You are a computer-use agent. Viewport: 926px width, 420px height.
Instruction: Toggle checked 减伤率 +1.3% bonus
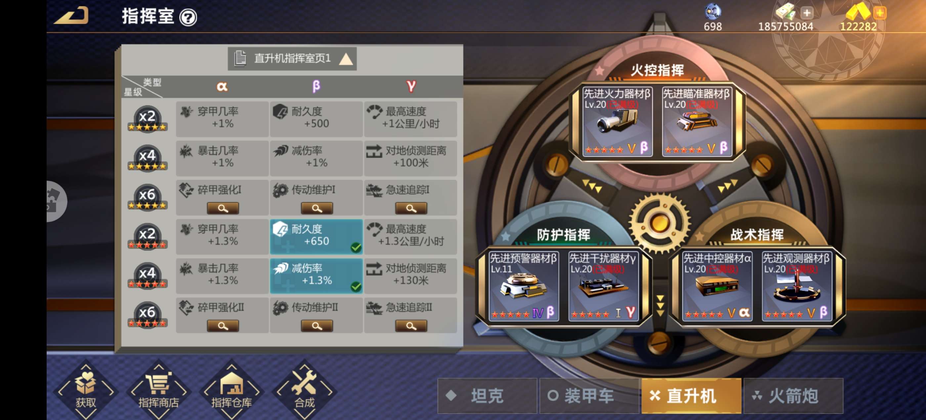click(x=316, y=276)
